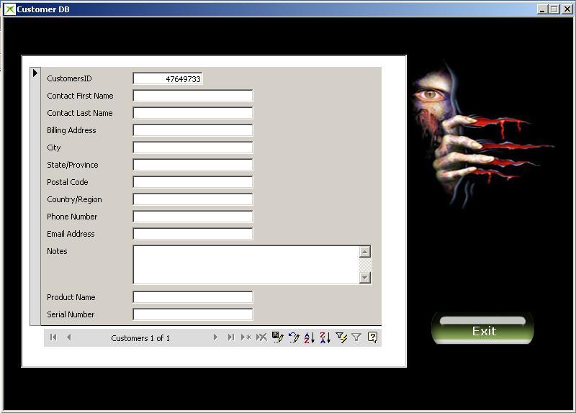Sort records descending Z to A
576x413 pixels.
(x=325, y=337)
